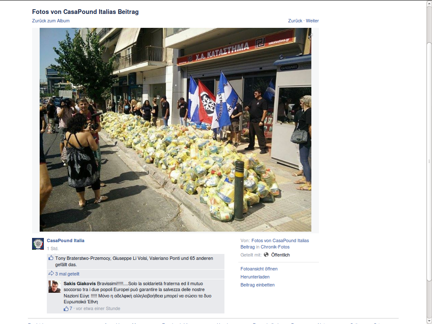Click the CasaPound Italia profile avatar
This screenshot has width=432, height=324.
(38, 244)
